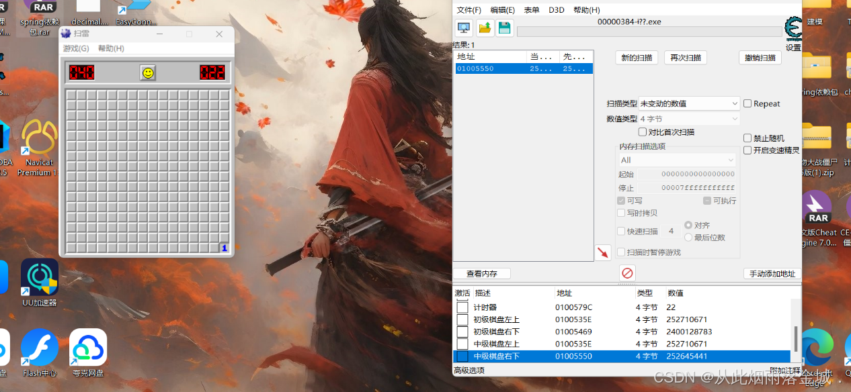Click 再次扫描 button

point(686,58)
